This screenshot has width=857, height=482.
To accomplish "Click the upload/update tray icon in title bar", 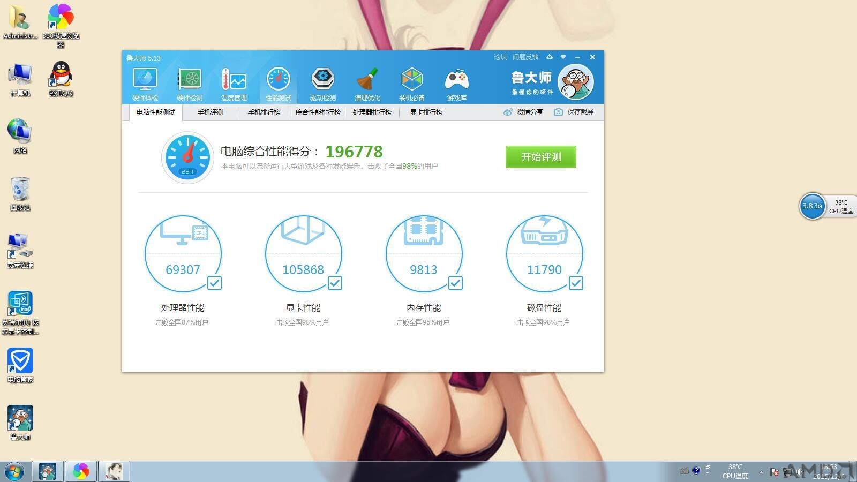I will 549,57.
